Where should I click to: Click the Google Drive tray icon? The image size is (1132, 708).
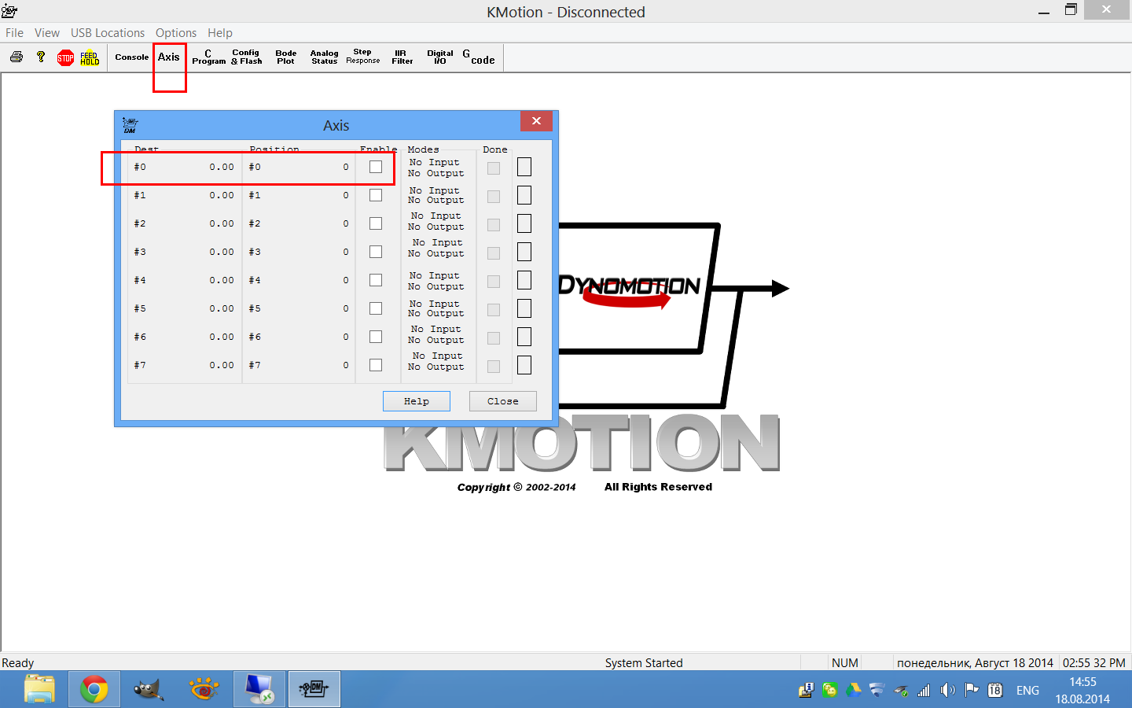(x=853, y=690)
